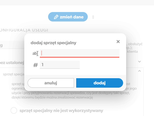Click the dodaj button
The height and width of the screenshot is (116, 154).
coord(99,83)
